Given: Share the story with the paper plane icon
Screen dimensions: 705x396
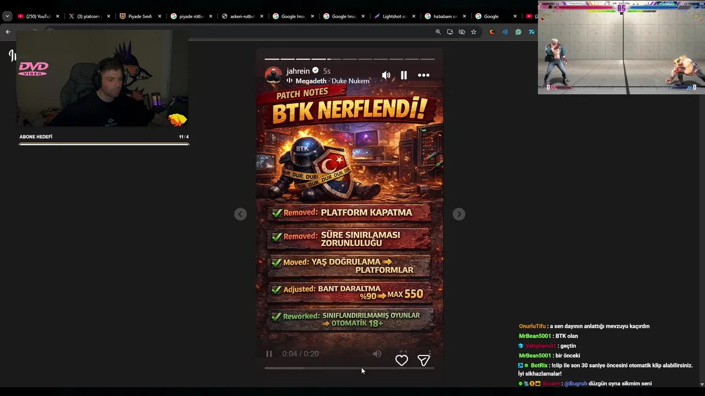Looking at the screenshot, I should click(x=424, y=360).
